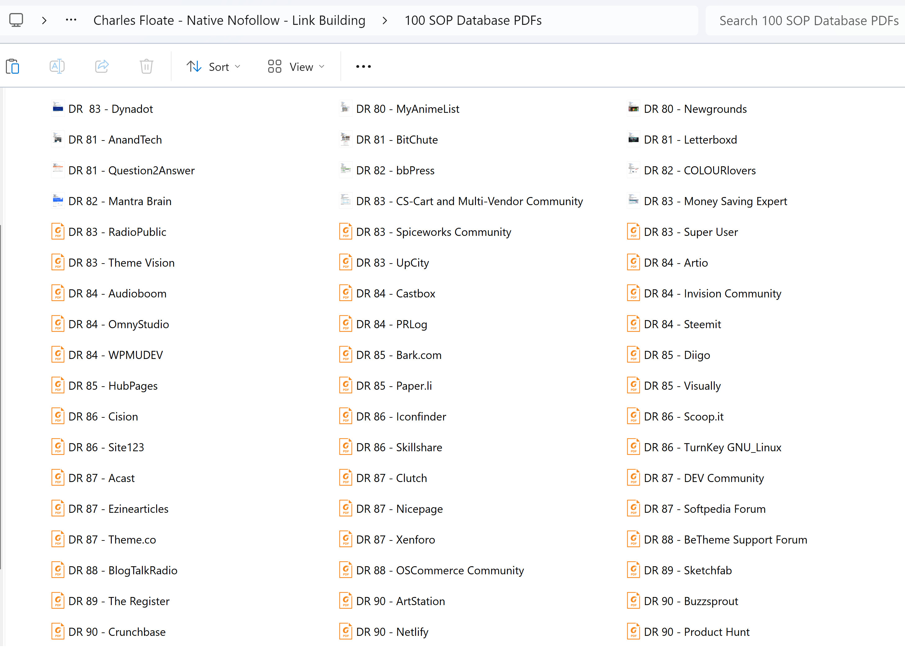Click the DR 81 - AnandTech file icon
Image resolution: width=905 pixels, height=652 pixels.
click(58, 140)
